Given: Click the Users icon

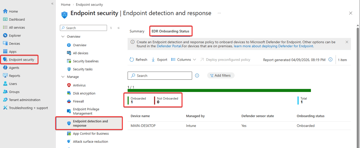Looking at the screenshot, I should (5, 84).
